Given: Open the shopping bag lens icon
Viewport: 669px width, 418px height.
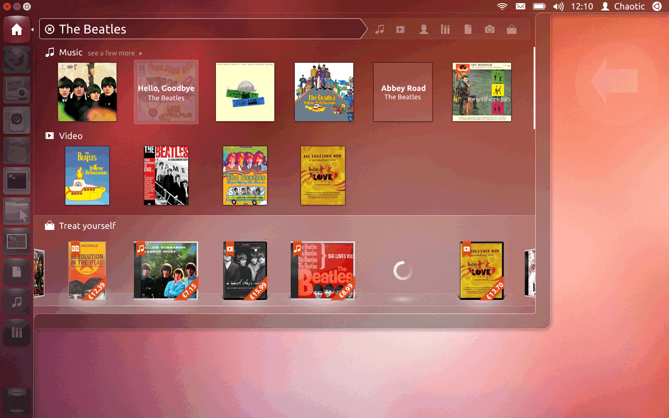Looking at the screenshot, I should 512,29.
